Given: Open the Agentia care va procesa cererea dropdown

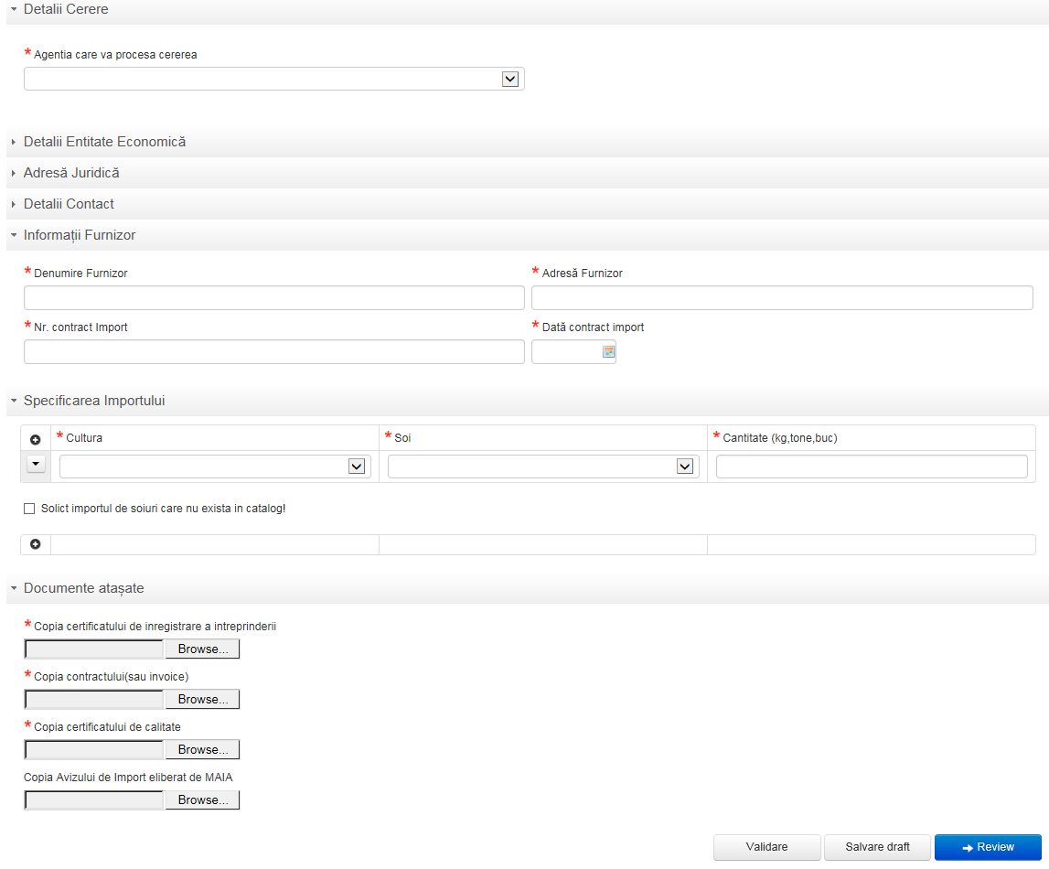Looking at the screenshot, I should [510, 80].
